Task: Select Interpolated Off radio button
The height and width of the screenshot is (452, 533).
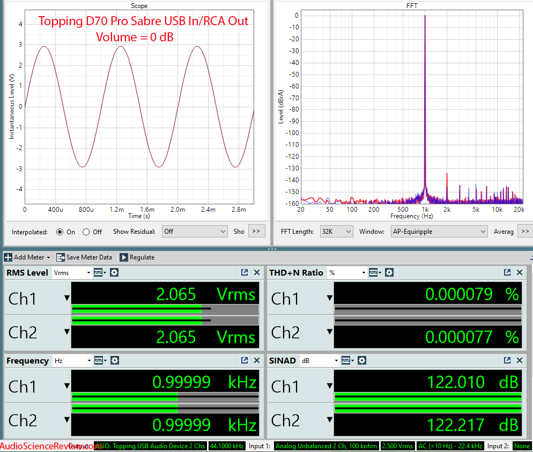Action: [x=86, y=232]
